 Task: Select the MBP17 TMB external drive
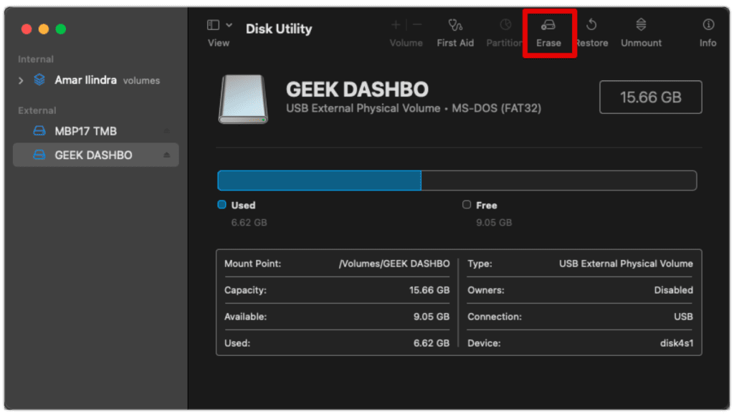(x=96, y=131)
